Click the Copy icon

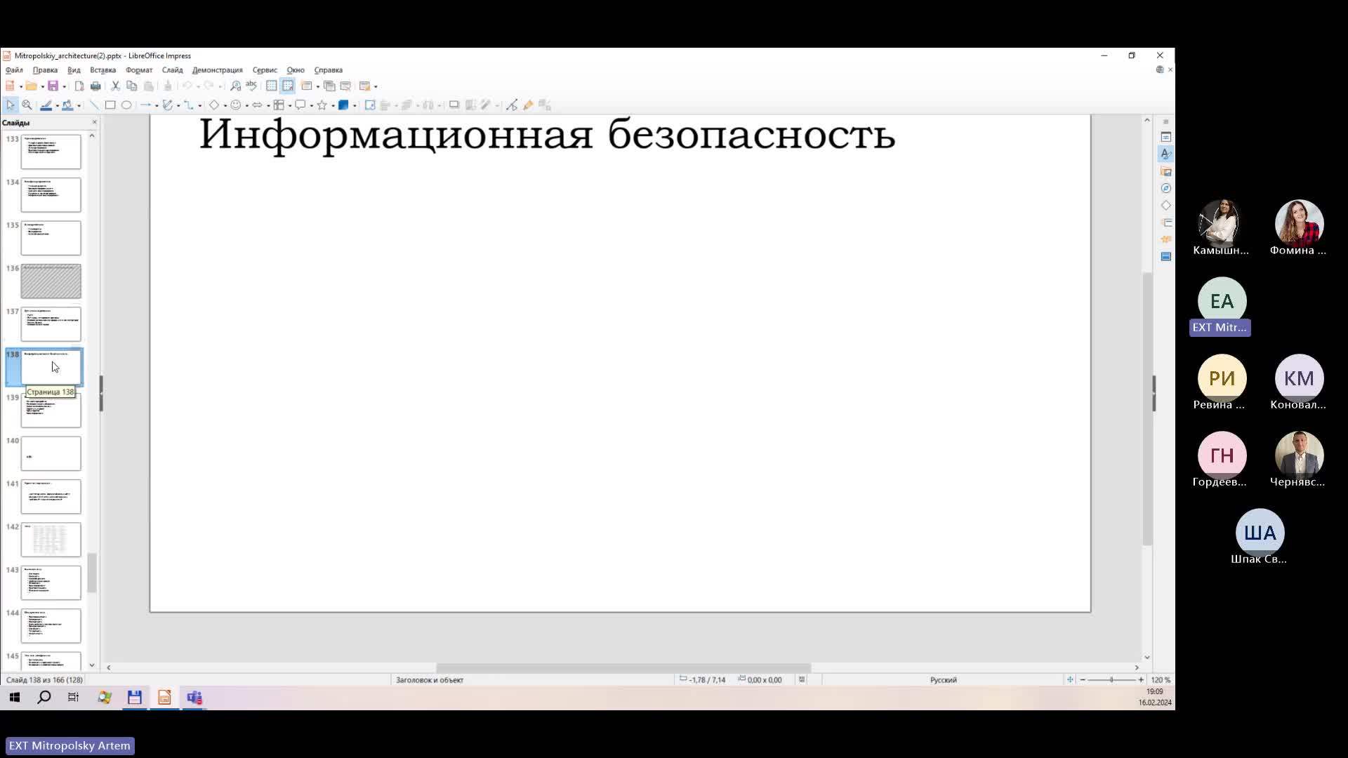pos(132,86)
